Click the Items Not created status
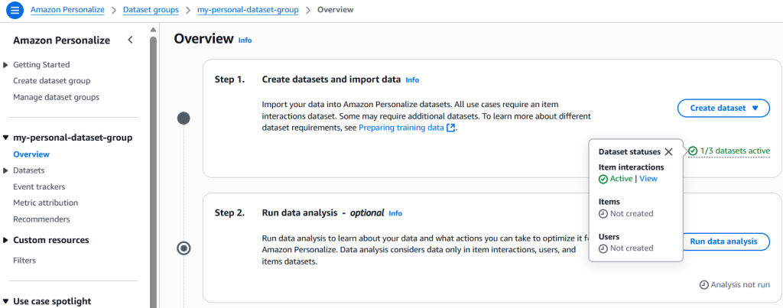783x308 pixels. click(x=625, y=214)
